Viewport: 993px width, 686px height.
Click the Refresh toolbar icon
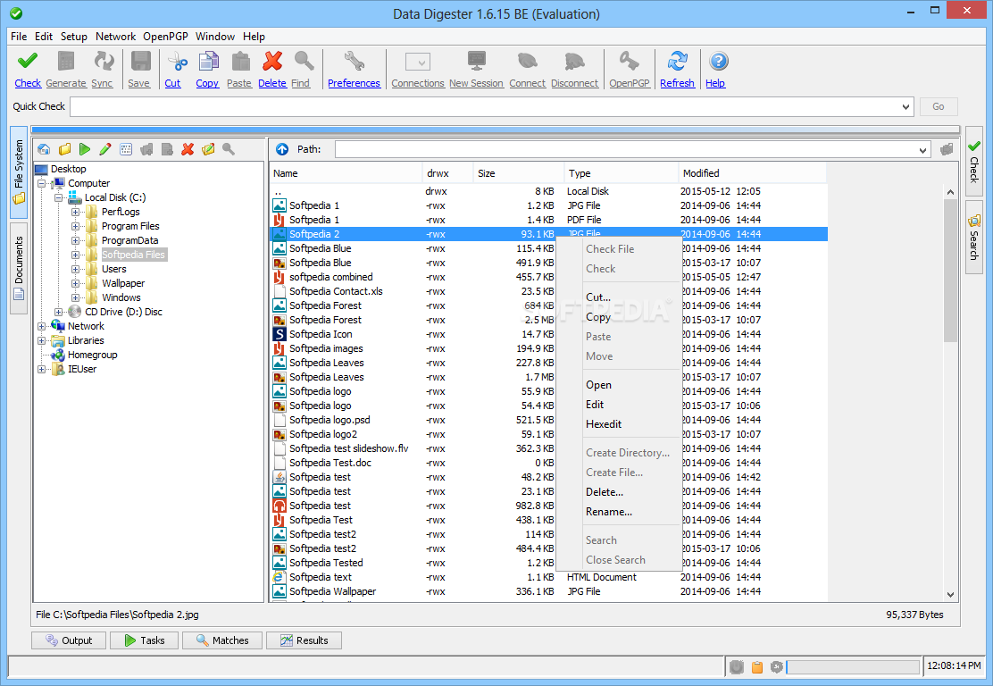pos(677,62)
